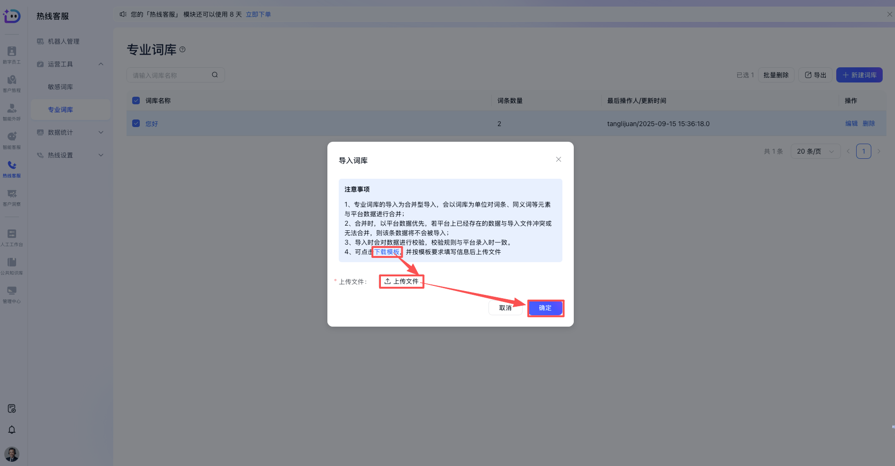Switch to 敏感词库 menu item

coord(60,87)
